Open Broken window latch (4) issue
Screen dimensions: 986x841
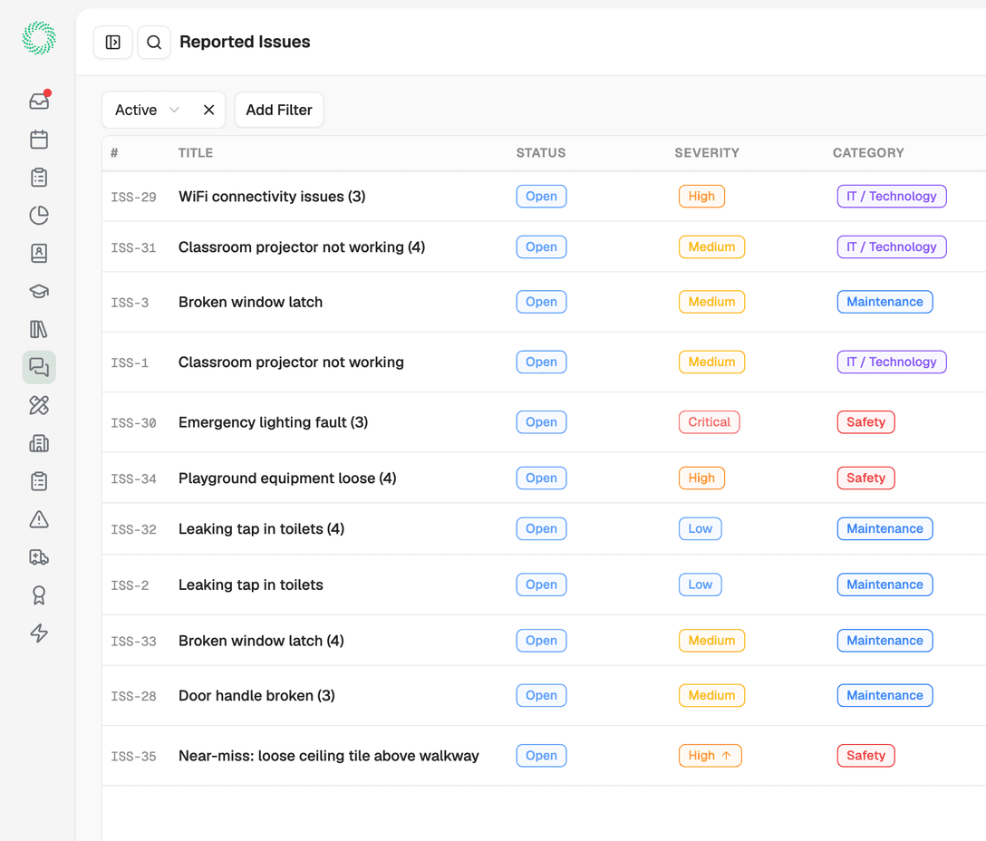[x=261, y=641]
